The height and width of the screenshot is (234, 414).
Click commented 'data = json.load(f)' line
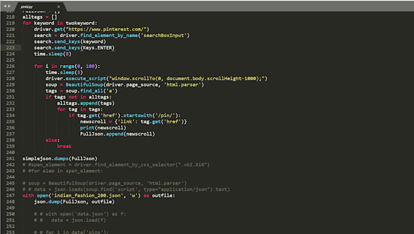(69, 220)
